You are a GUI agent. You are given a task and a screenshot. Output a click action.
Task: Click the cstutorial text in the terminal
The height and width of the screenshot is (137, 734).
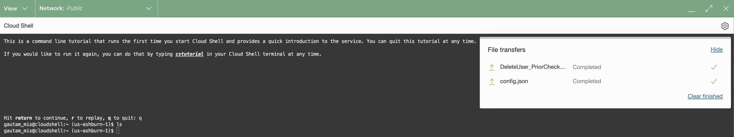click(x=189, y=54)
